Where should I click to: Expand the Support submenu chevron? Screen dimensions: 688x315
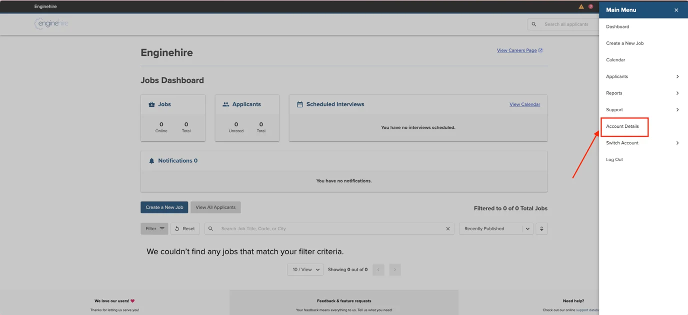pyautogui.click(x=677, y=110)
